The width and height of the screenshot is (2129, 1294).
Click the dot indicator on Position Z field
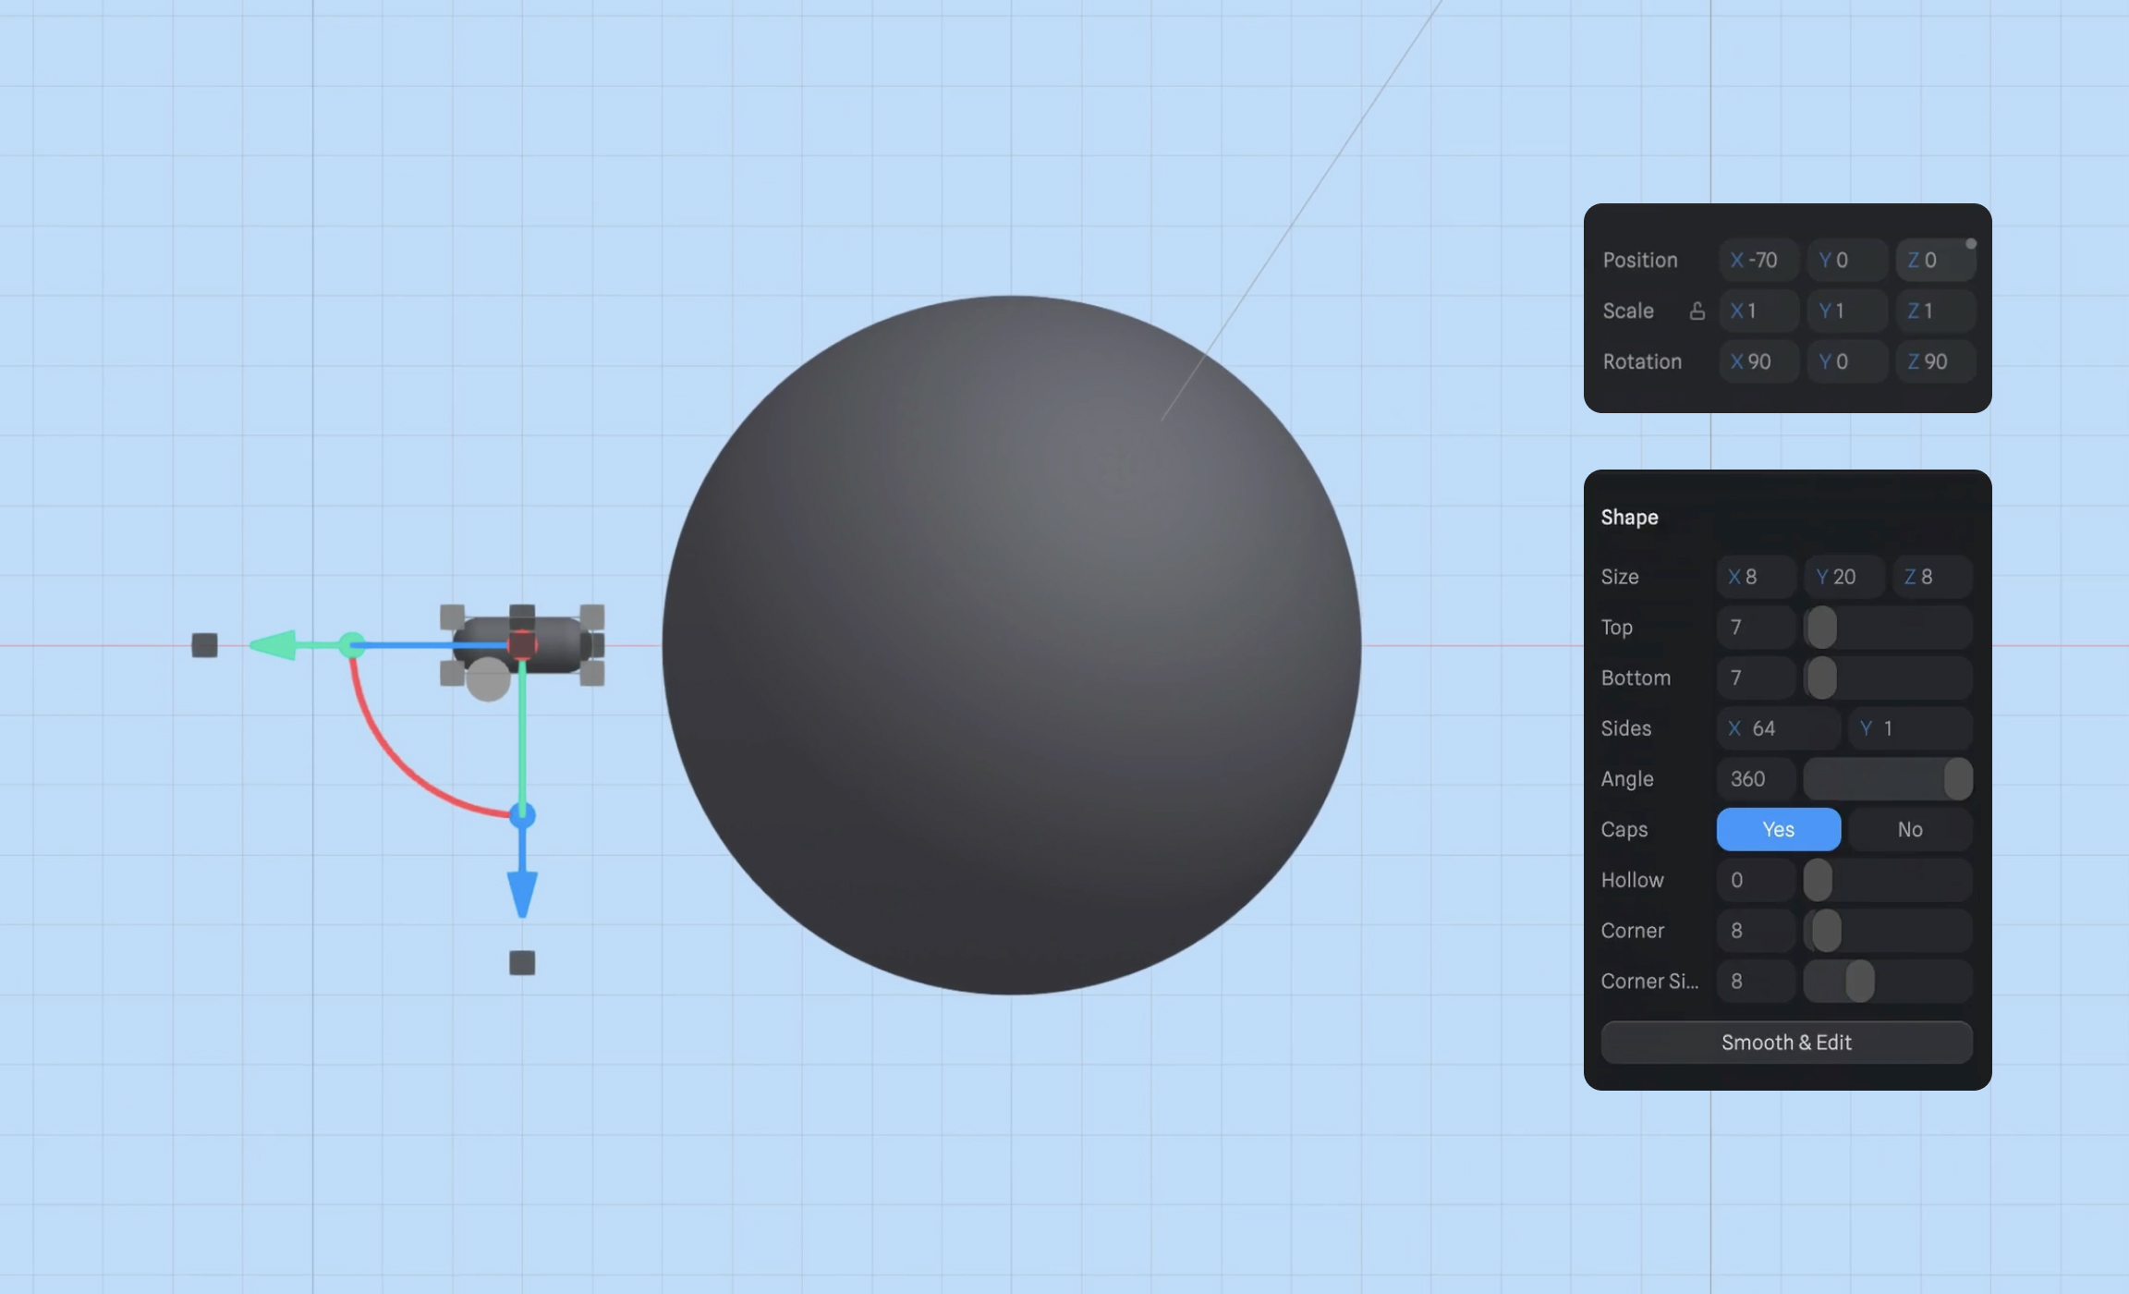pos(1970,244)
